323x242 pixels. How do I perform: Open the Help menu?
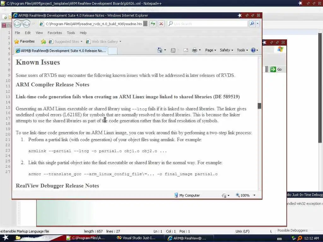(x=83, y=33)
